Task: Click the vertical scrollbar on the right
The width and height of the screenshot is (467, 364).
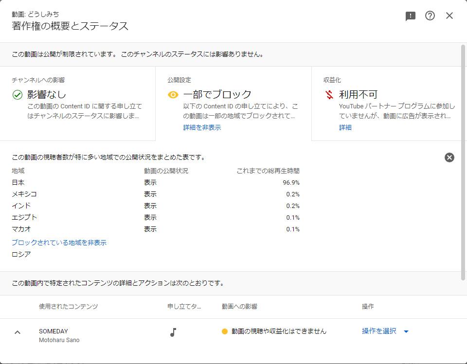Action: pyautogui.click(x=463, y=162)
